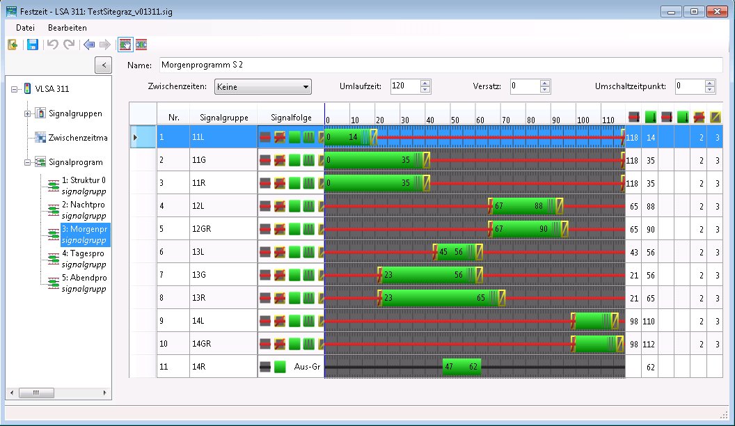
Task: Click the first green-end column header icon
Action: tap(651, 116)
